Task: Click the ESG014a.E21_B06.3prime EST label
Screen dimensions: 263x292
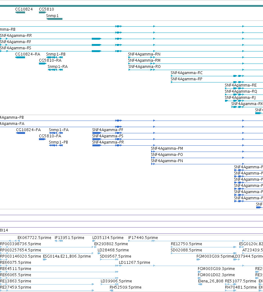Action: (67, 256)
